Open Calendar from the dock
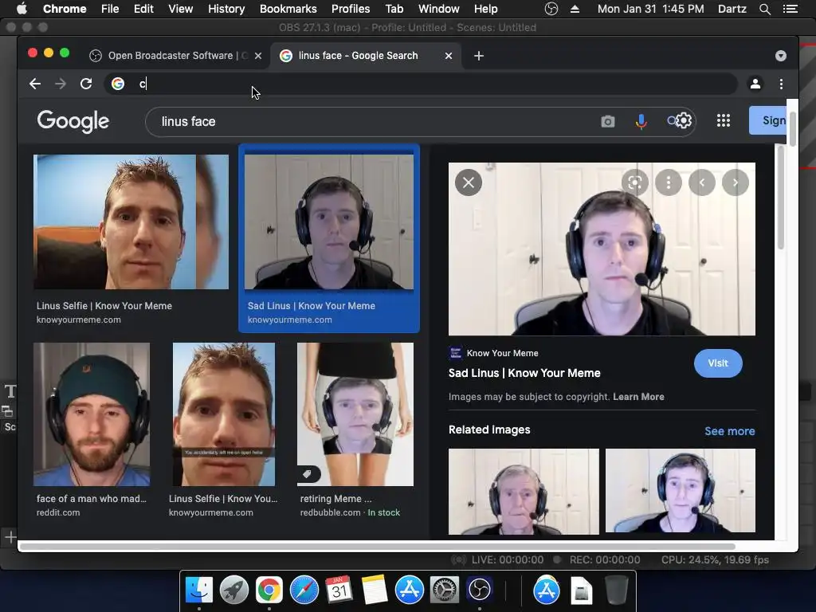This screenshot has width=816, height=612. tap(339, 590)
